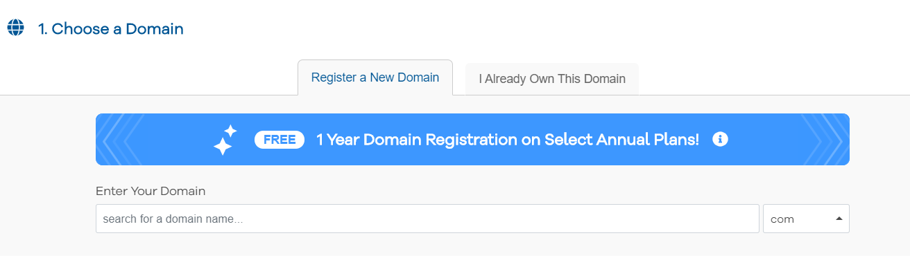910x258 pixels.
Task: Click the 1 Year Domain Registration banner text
Action: tap(508, 140)
